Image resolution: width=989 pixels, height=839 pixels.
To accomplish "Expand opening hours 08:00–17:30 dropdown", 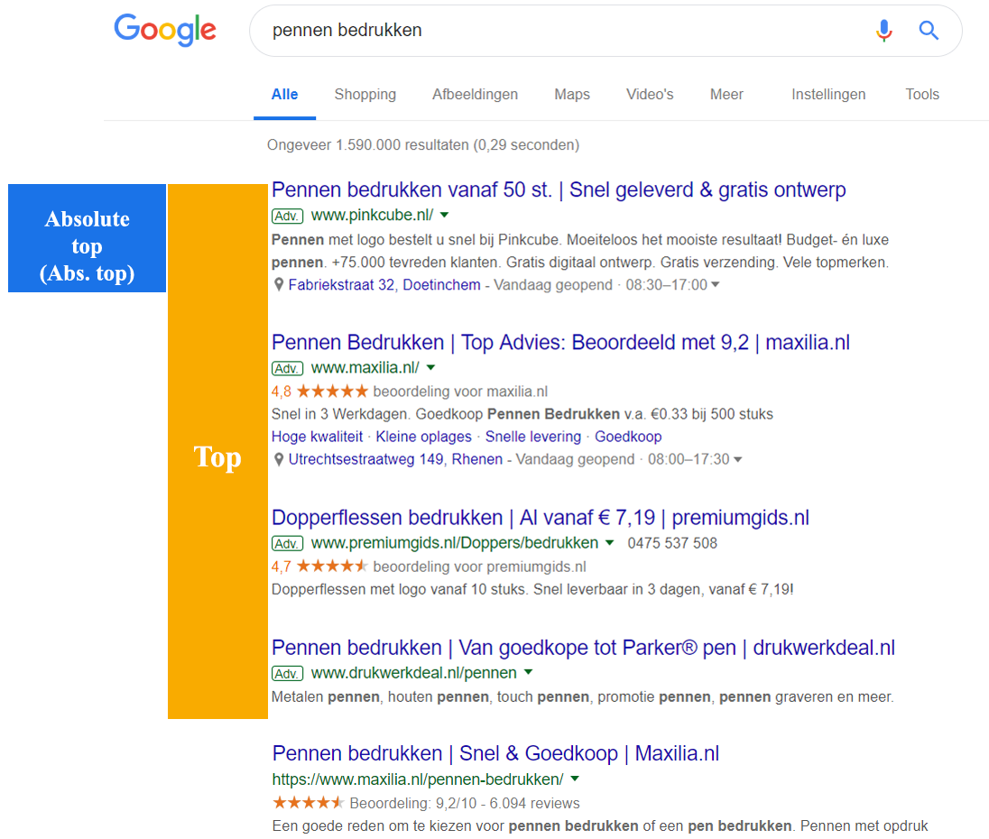I will point(738,459).
